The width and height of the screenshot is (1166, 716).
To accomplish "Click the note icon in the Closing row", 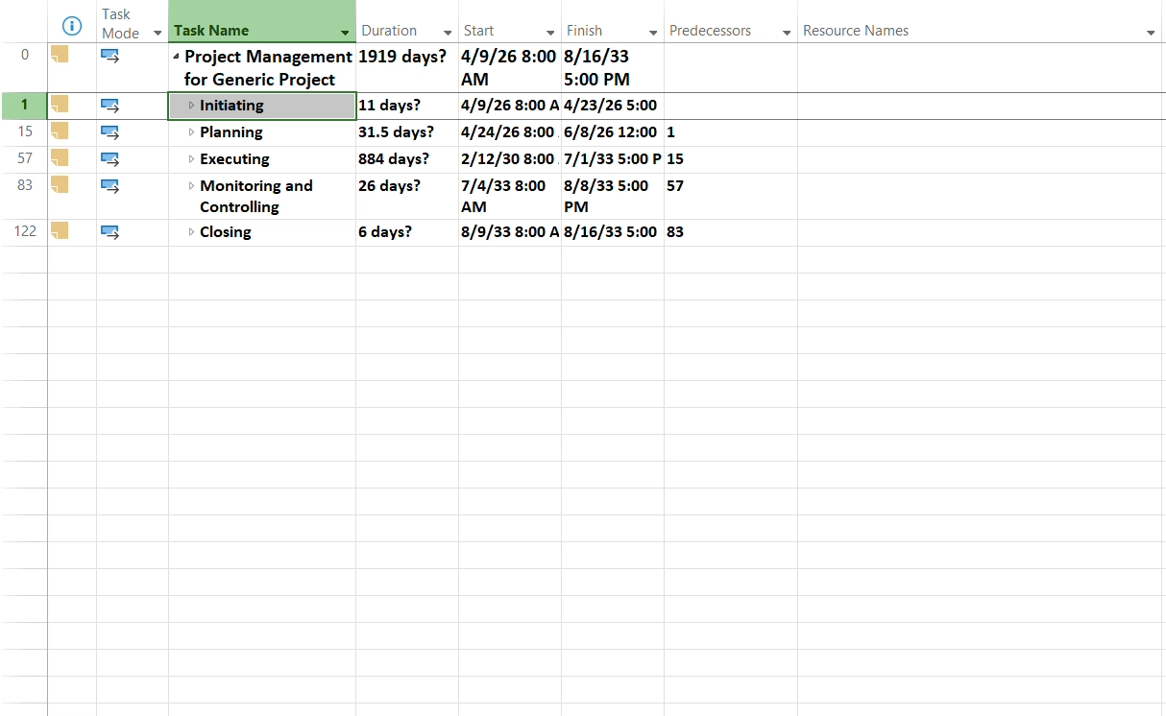I will click(60, 230).
